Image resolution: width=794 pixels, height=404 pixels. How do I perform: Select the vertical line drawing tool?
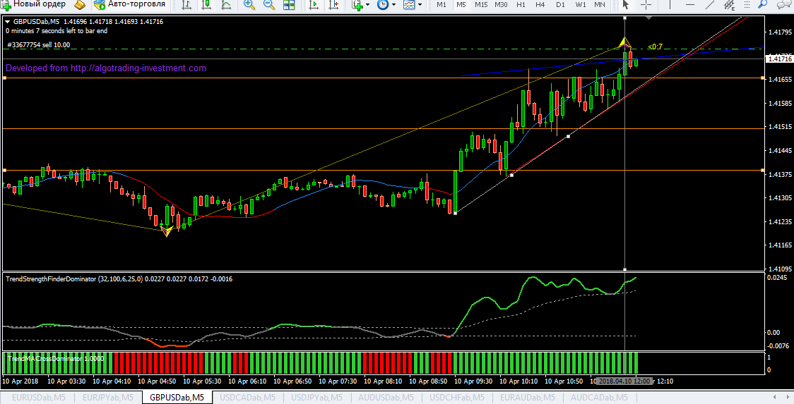pos(670,5)
